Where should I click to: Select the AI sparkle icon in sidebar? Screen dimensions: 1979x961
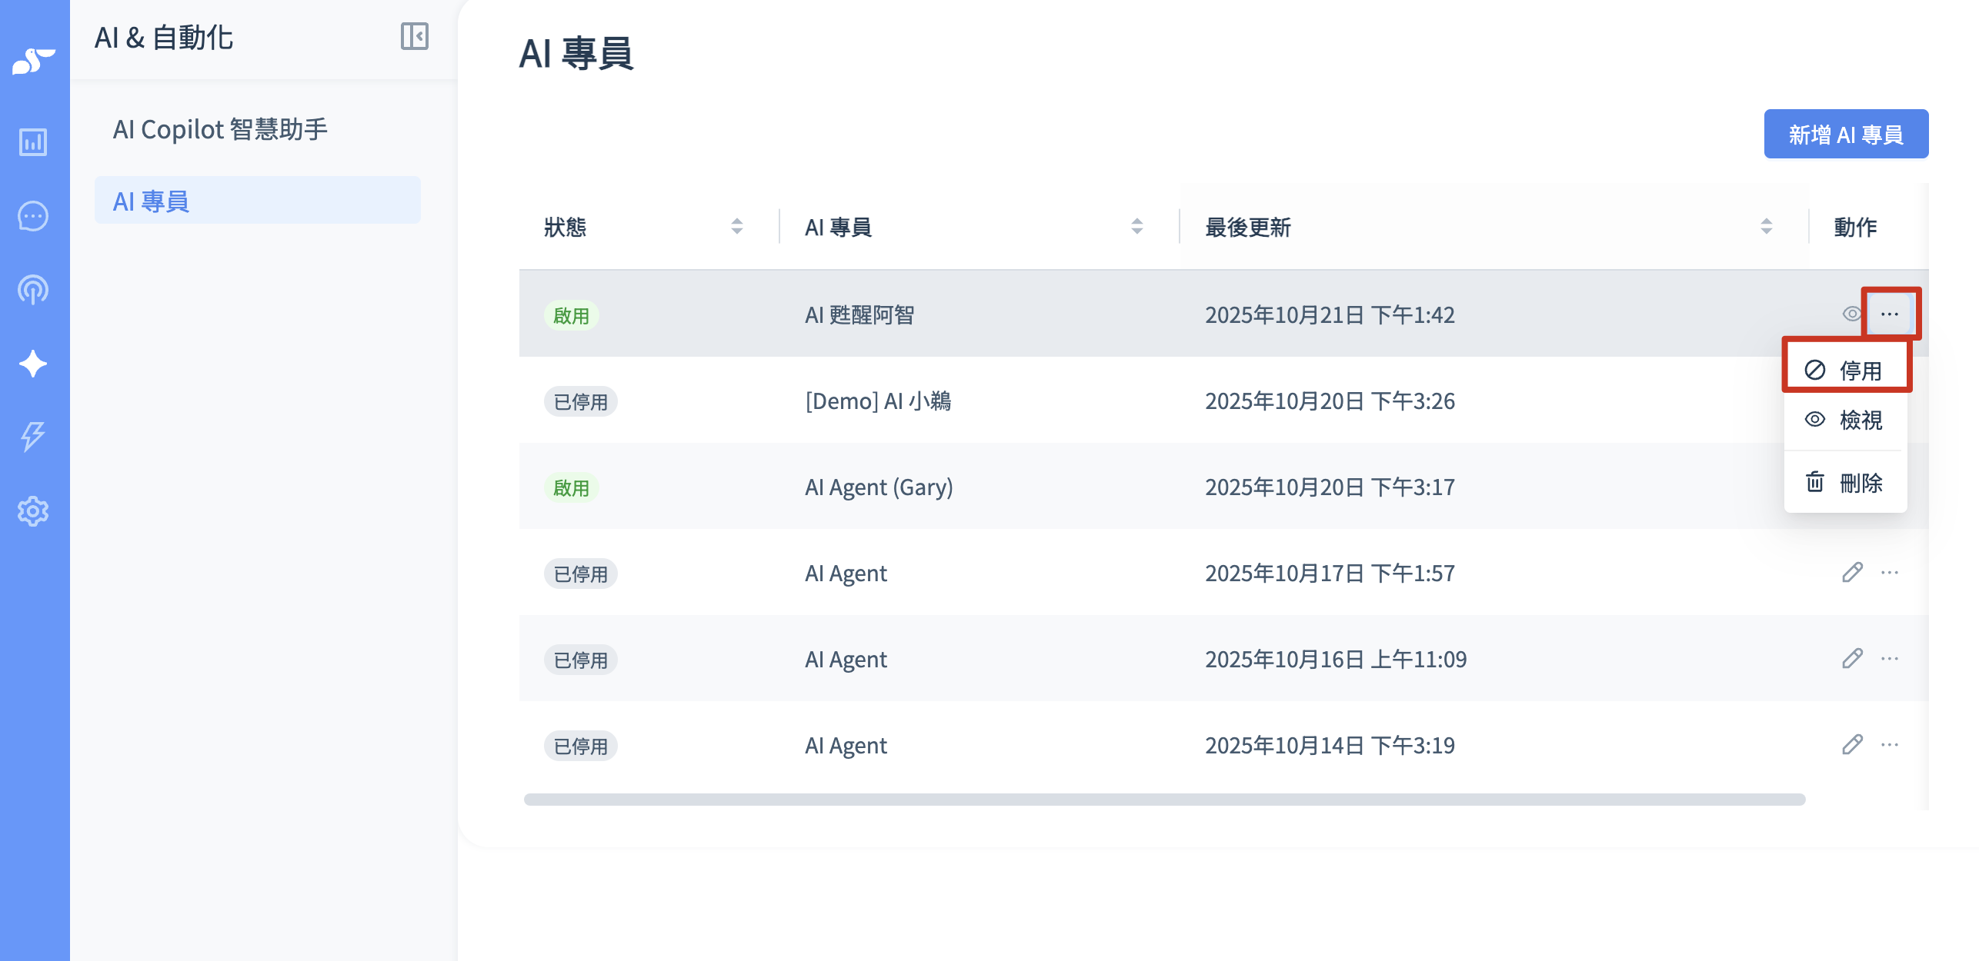click(x=33, y=364)
